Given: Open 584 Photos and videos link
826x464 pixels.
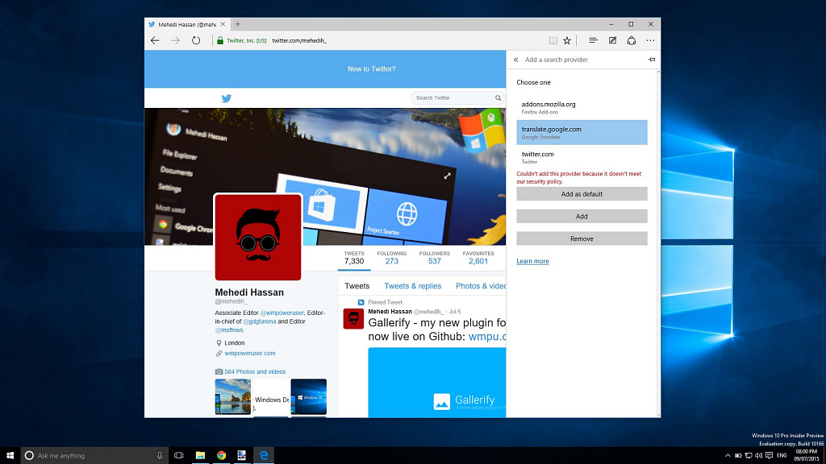Looking at the screenshot, I should point(255,371).
